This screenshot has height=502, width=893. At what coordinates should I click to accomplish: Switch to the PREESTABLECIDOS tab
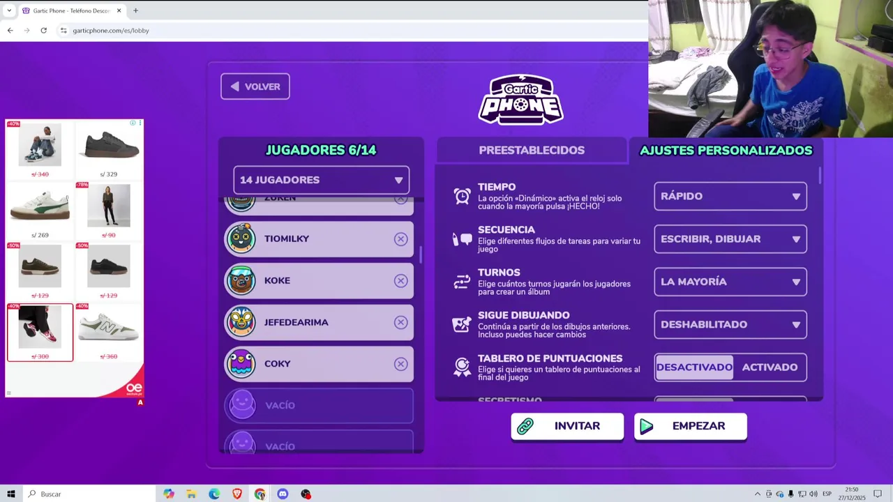tap(532, 150)
